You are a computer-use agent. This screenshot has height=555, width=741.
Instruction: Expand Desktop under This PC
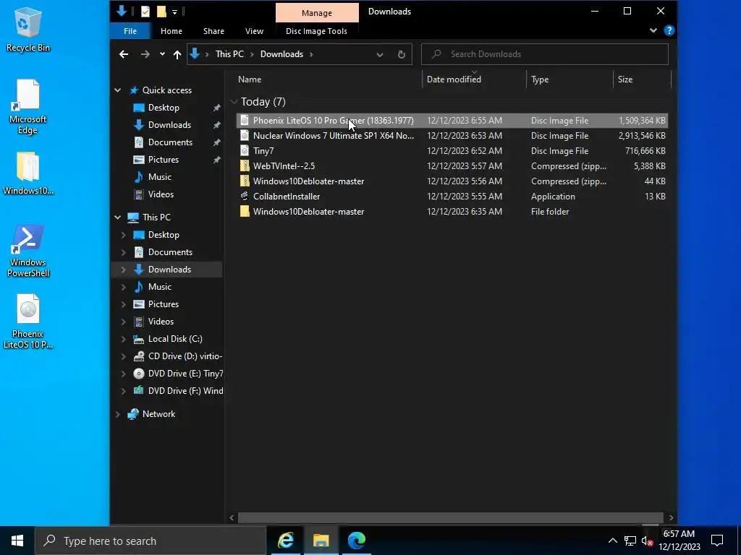123,235
